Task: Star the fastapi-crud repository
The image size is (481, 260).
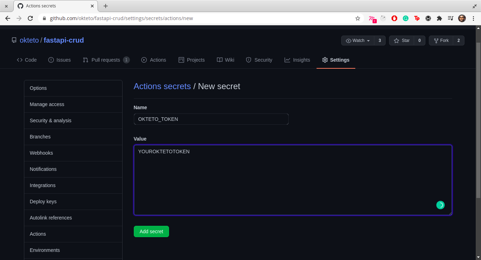Action: pos(401,41)
